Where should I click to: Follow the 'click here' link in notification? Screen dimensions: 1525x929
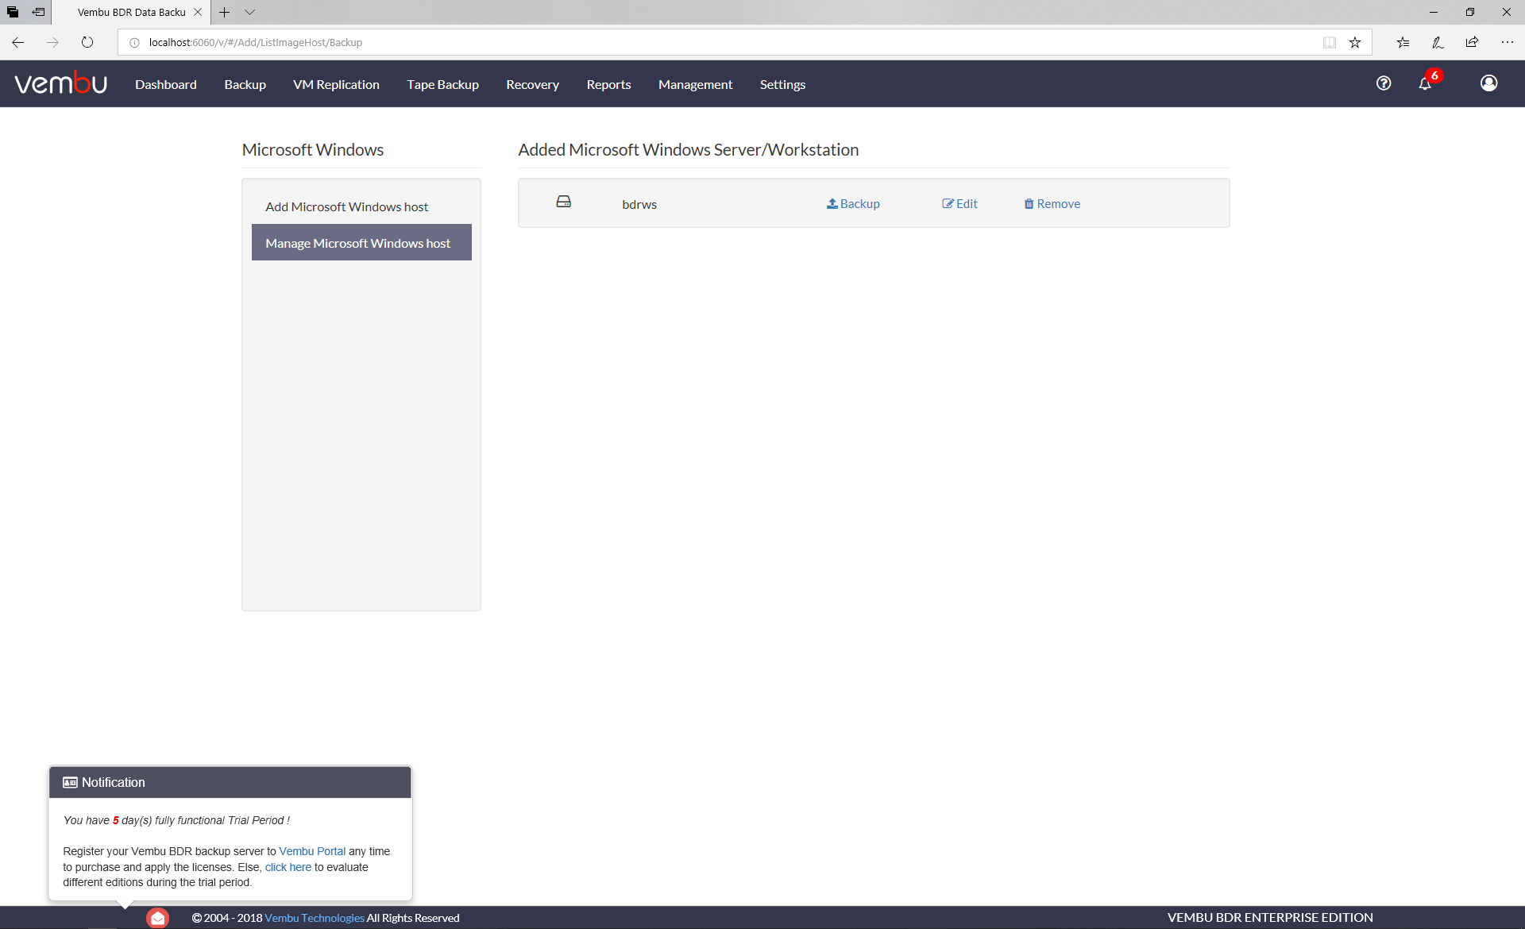pos(288,867)
